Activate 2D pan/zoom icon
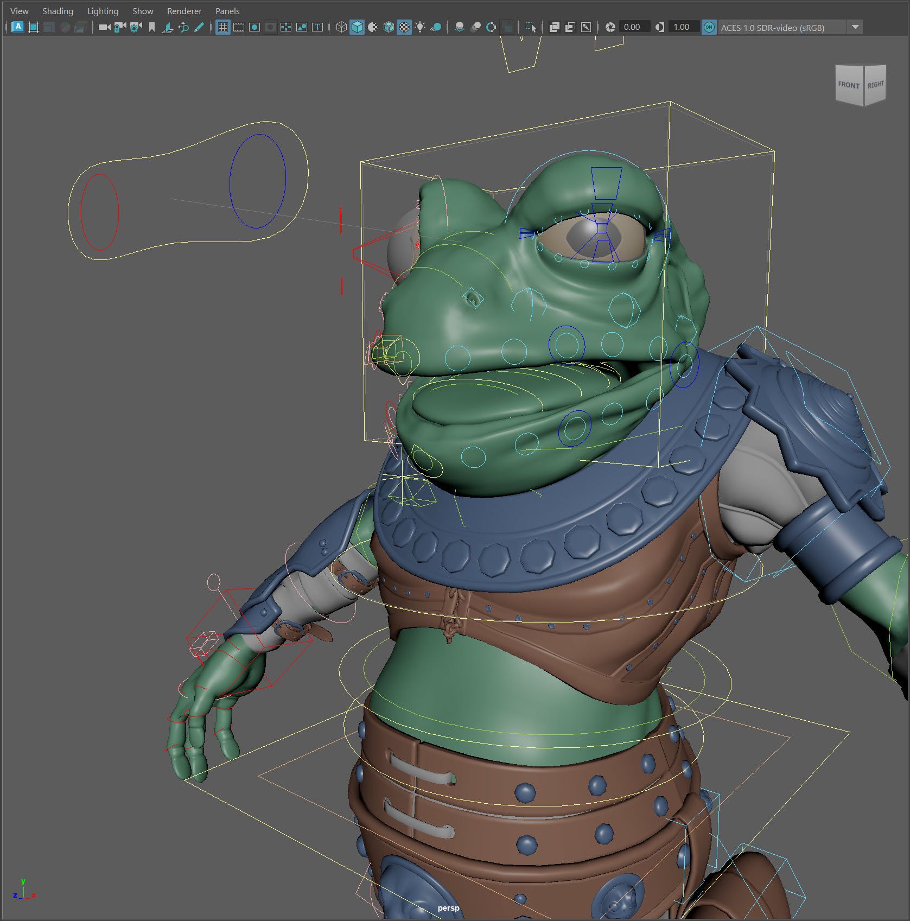 click(183, 27)
